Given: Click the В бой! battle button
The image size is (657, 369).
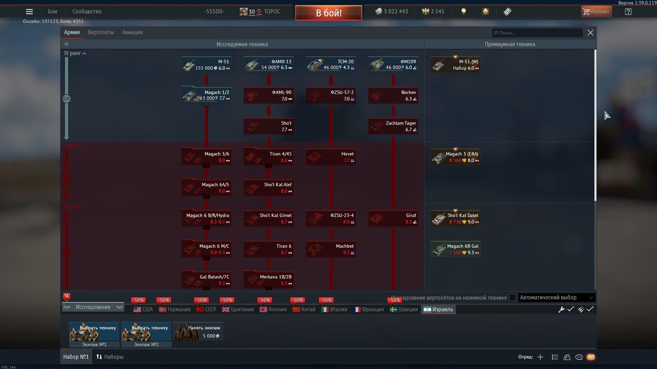Looking at the screenshot, I should (x=328, y=13).
